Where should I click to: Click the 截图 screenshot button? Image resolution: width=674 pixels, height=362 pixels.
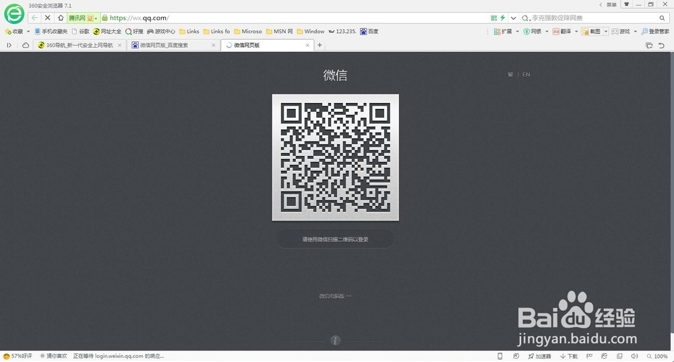592,32
